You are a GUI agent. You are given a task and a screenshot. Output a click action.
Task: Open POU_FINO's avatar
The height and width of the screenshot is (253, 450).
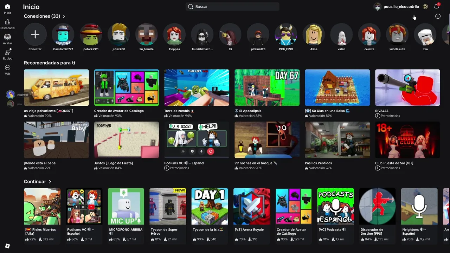point(286,34)
